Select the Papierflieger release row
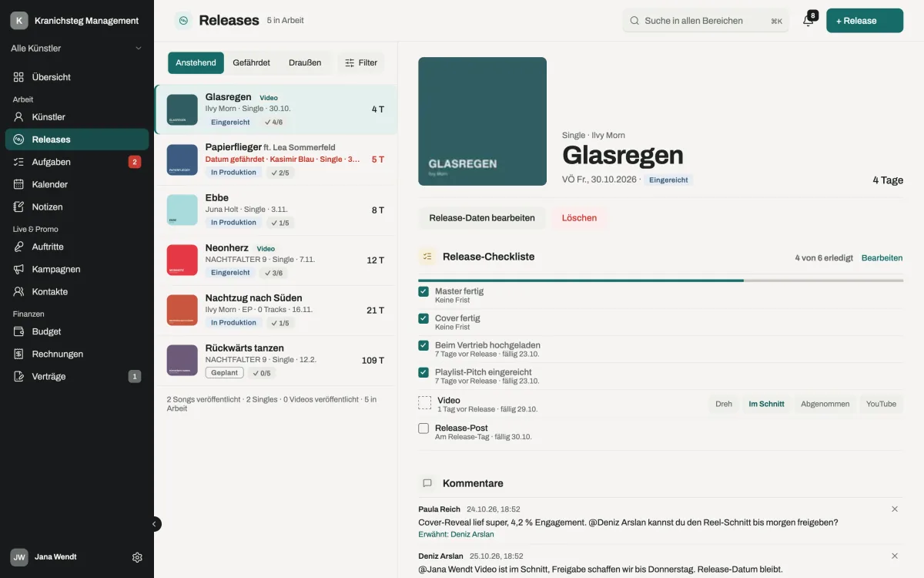This screenshot has width=924, height=578. point(276,160)
